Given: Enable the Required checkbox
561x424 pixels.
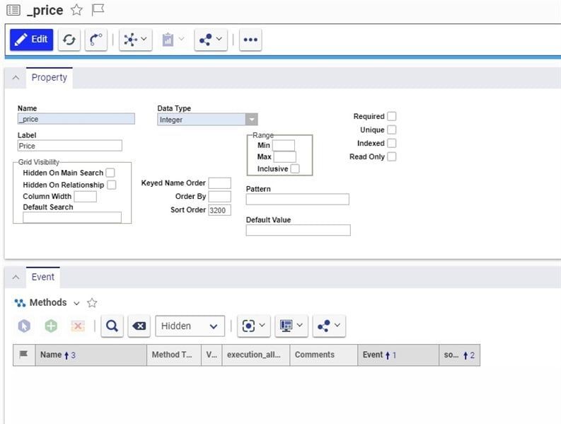Looking at the screenshot, I should click(392, 116).
